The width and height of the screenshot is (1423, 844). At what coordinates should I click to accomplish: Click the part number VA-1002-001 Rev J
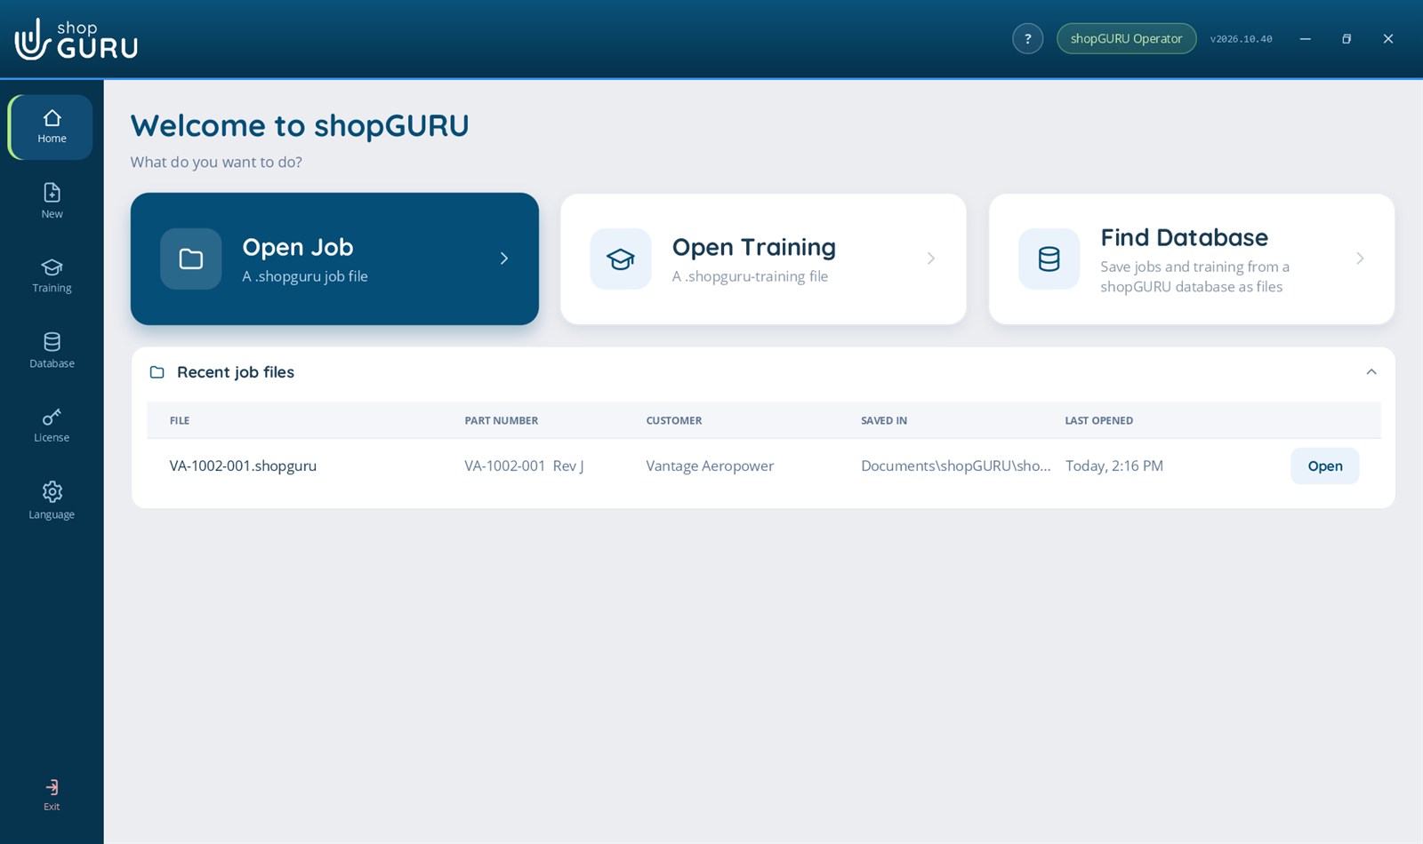tap(524, 466)
